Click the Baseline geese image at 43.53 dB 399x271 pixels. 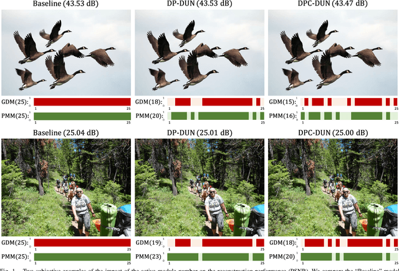[x=66, y=53]
